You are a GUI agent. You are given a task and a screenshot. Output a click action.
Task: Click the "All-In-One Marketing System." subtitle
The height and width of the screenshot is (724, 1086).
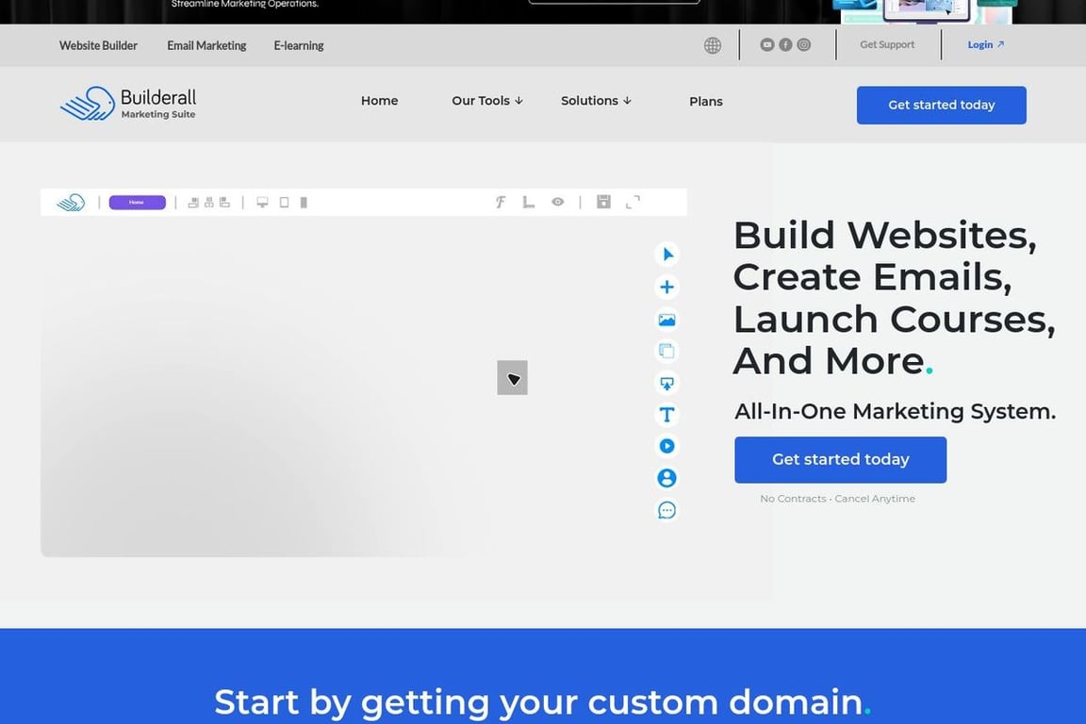coord(895,412)
